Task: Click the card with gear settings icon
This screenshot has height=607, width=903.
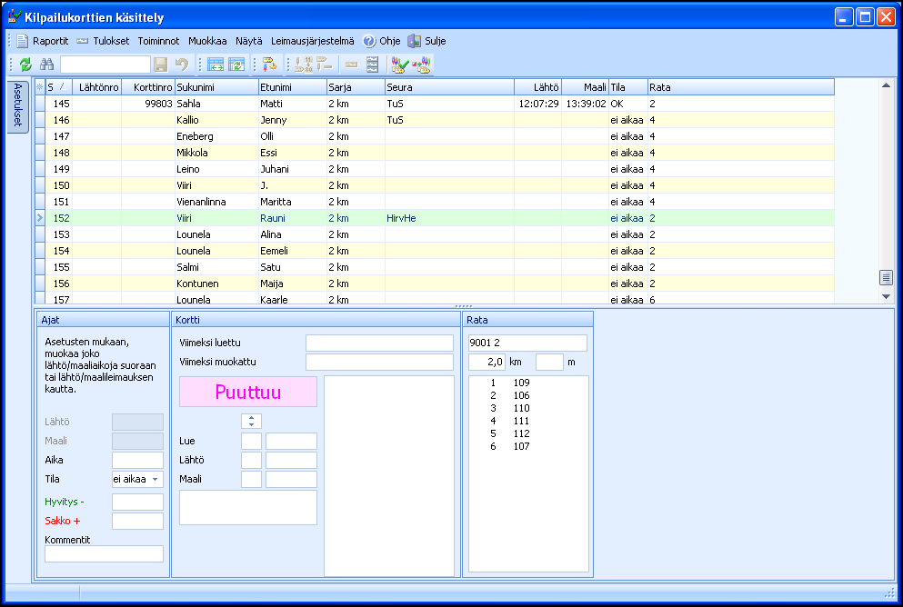Action: click(x=269, y=65)
